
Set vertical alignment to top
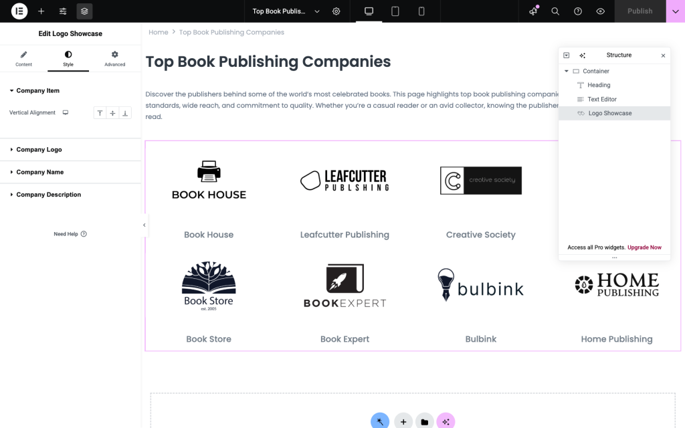[100, 113]
